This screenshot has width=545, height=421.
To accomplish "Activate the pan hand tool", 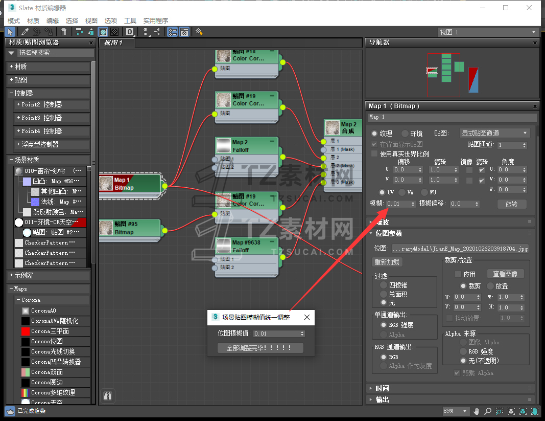I will tap(476, 411).
